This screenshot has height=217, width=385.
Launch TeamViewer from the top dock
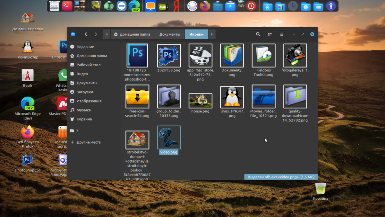point(122,6)
